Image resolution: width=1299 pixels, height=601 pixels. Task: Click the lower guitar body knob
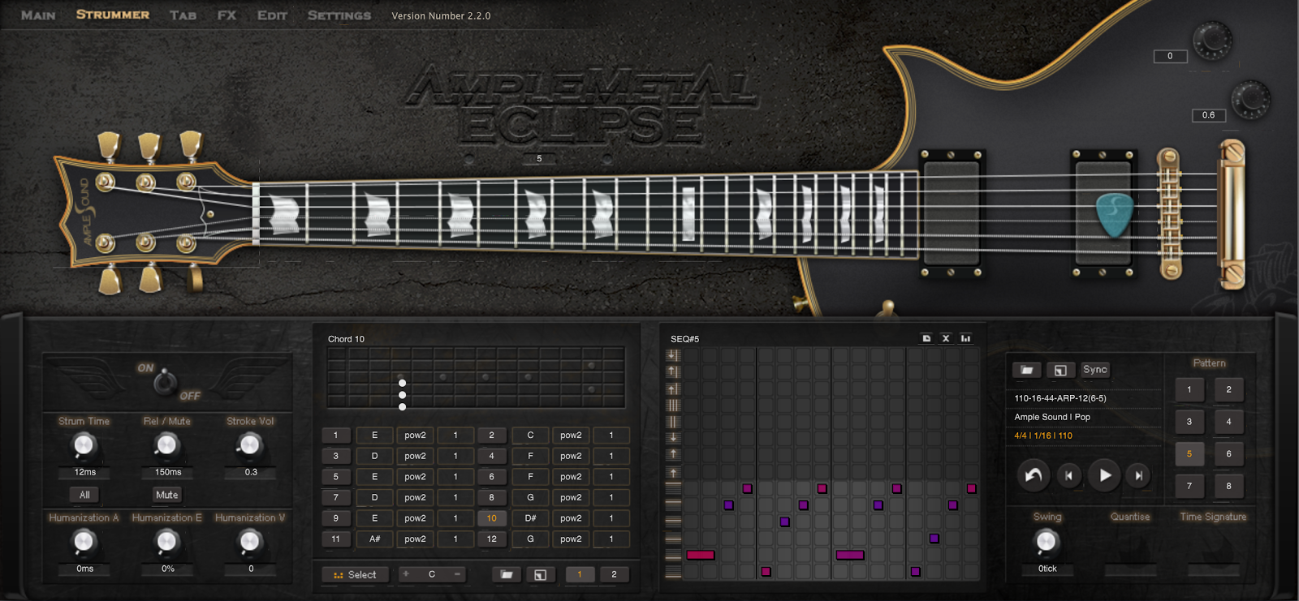(x=1250, y=99)
